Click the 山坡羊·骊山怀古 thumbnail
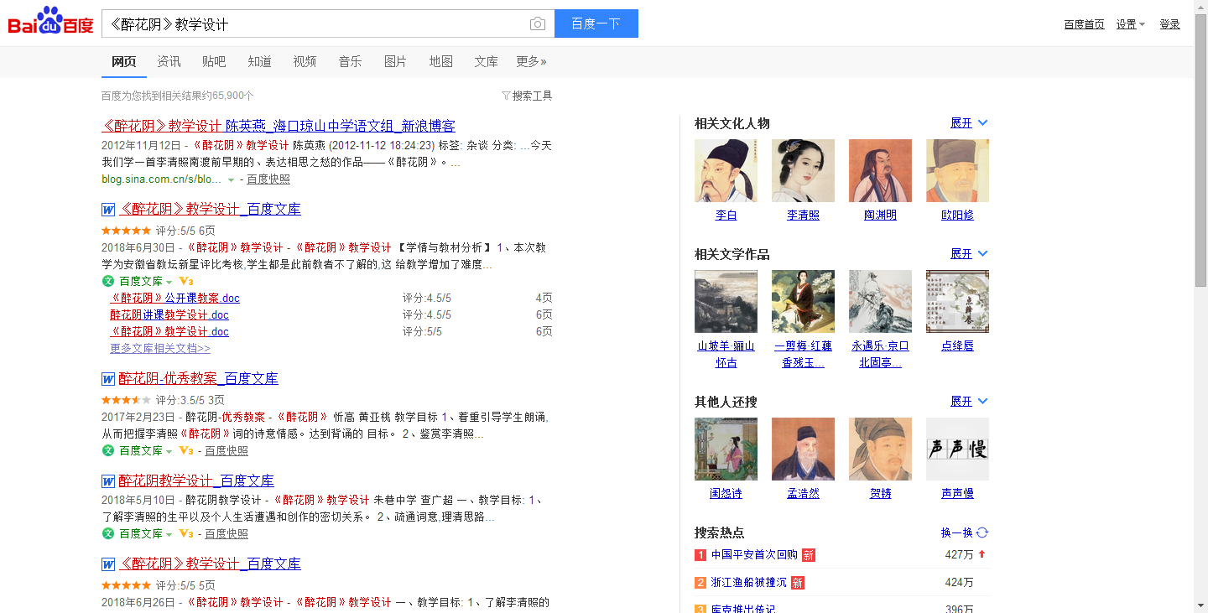The height and width of the screenshot is (613, 1208). tap(726, 301)
